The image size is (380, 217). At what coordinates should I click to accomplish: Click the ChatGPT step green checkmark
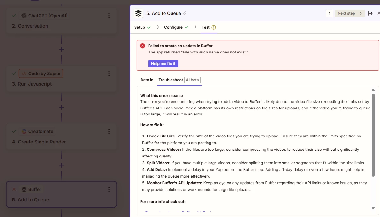[14, 16]
